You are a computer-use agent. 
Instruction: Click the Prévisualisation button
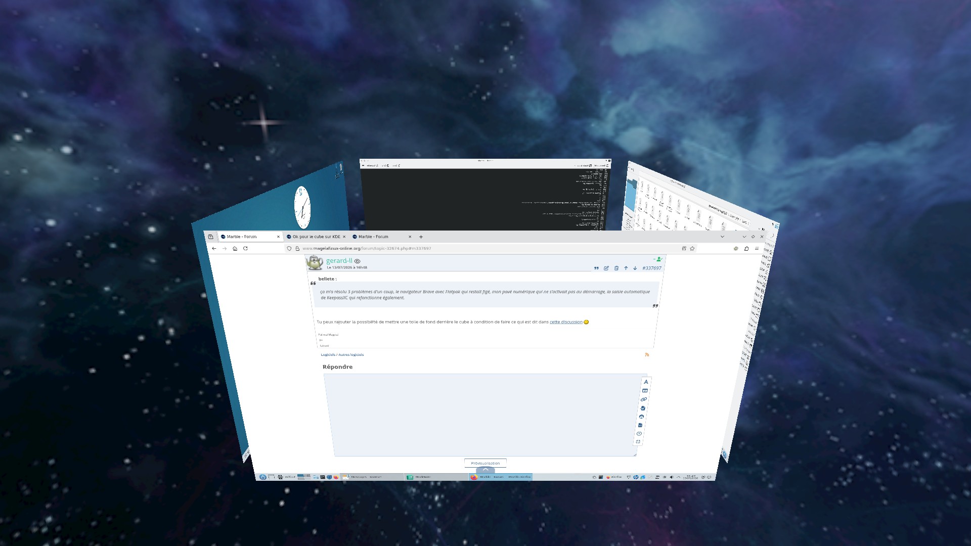tap(485, 463)
